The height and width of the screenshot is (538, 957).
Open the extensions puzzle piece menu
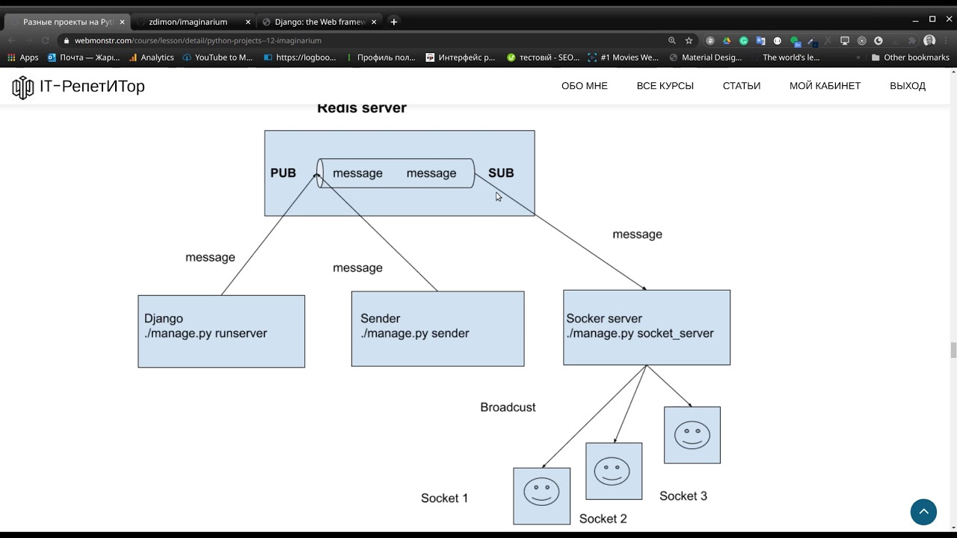[x=911, y=40]
